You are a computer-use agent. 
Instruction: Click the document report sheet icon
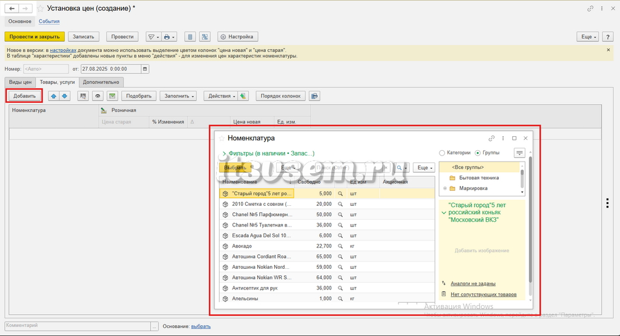tap(190, 37)
